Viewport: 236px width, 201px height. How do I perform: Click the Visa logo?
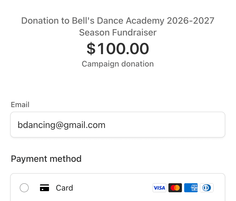(x=159, y=188)
